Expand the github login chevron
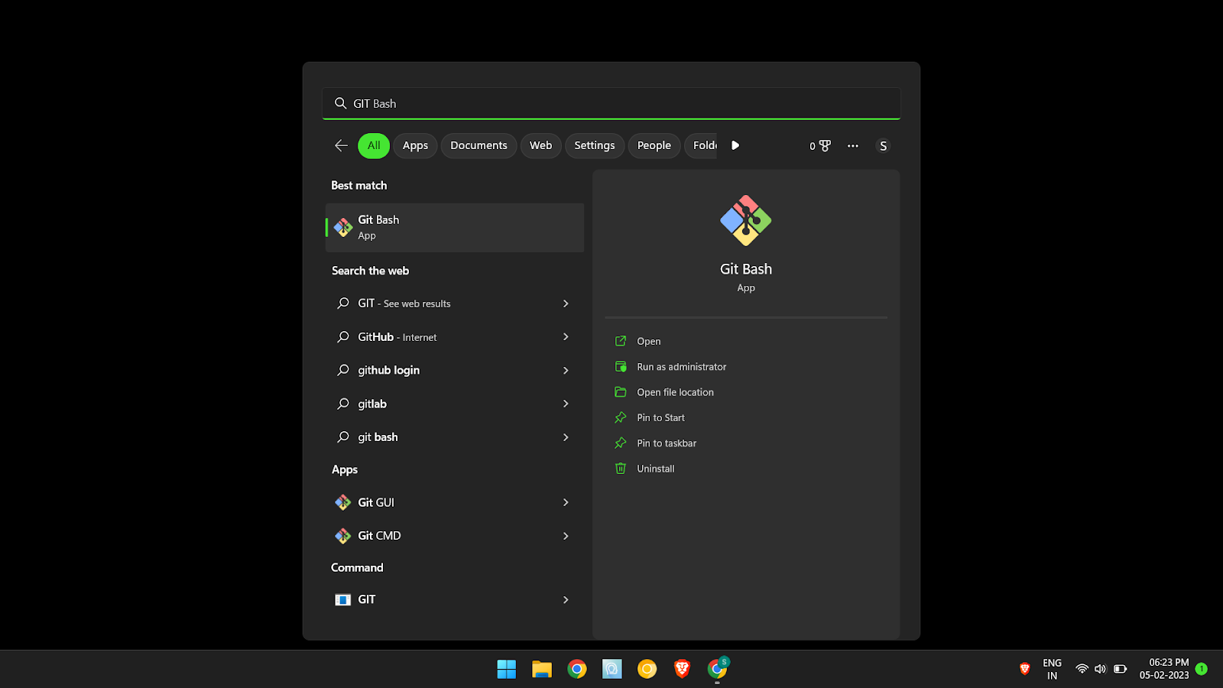This screenshot has height=688, width=1223. [x=566, y=370]
